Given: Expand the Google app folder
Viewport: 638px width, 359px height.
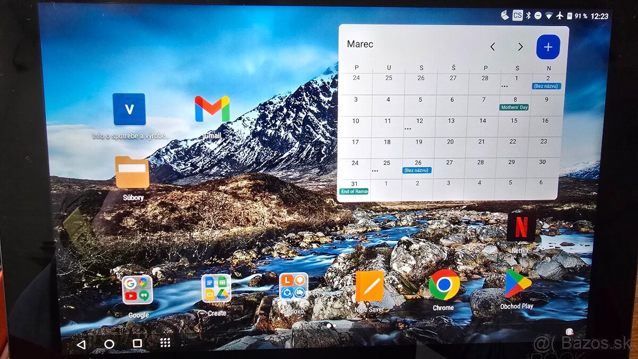Looking at the screenshot, I should [138, 289].
